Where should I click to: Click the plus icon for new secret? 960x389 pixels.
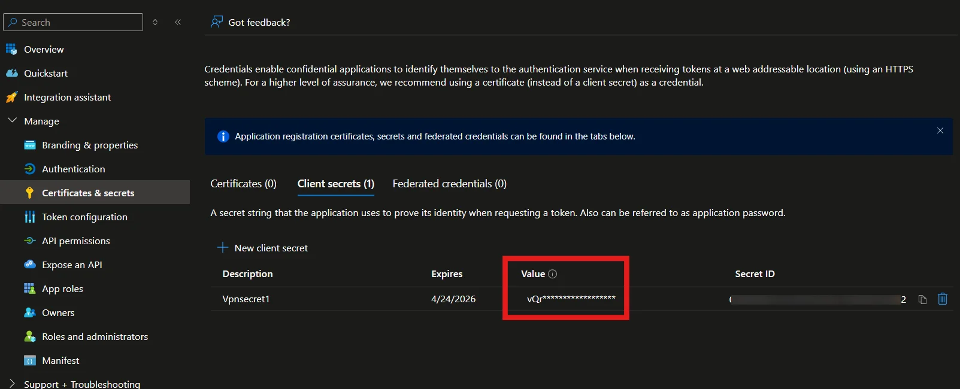click(223, 247)
